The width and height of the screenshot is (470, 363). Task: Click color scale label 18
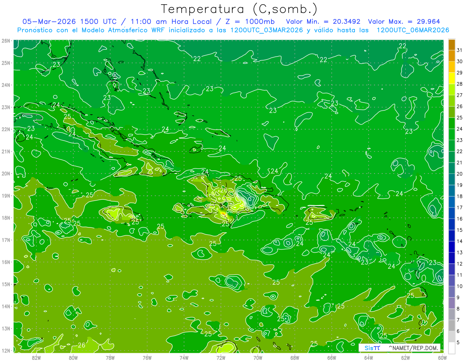click(459, 197)
